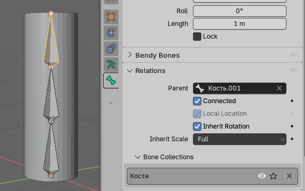Click the Connected animate dot
The height and width of the screenshot is (191, 305).
292,101
